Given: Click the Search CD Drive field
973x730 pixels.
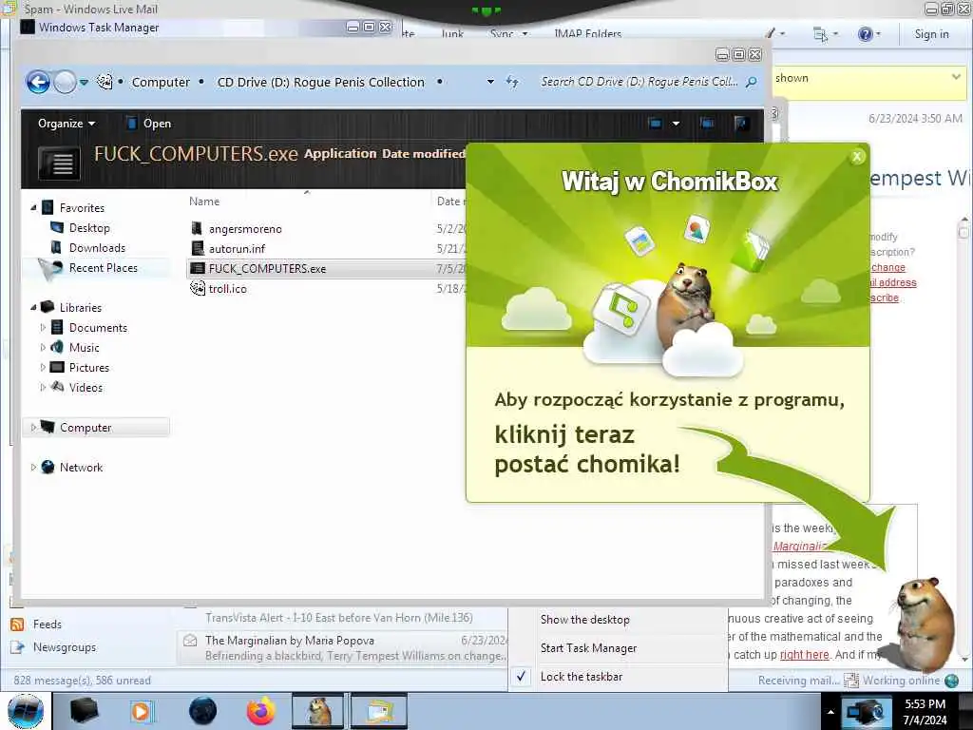Looking at the screenshot, I should (639, 82).
